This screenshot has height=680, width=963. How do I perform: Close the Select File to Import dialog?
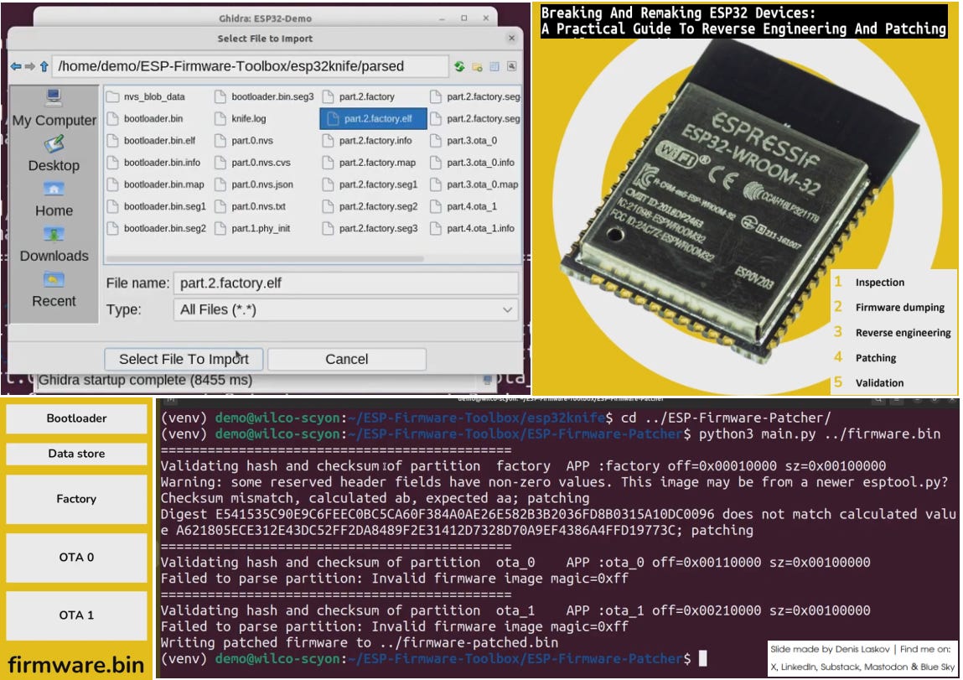pyautogui.click(x=511, y=38)
